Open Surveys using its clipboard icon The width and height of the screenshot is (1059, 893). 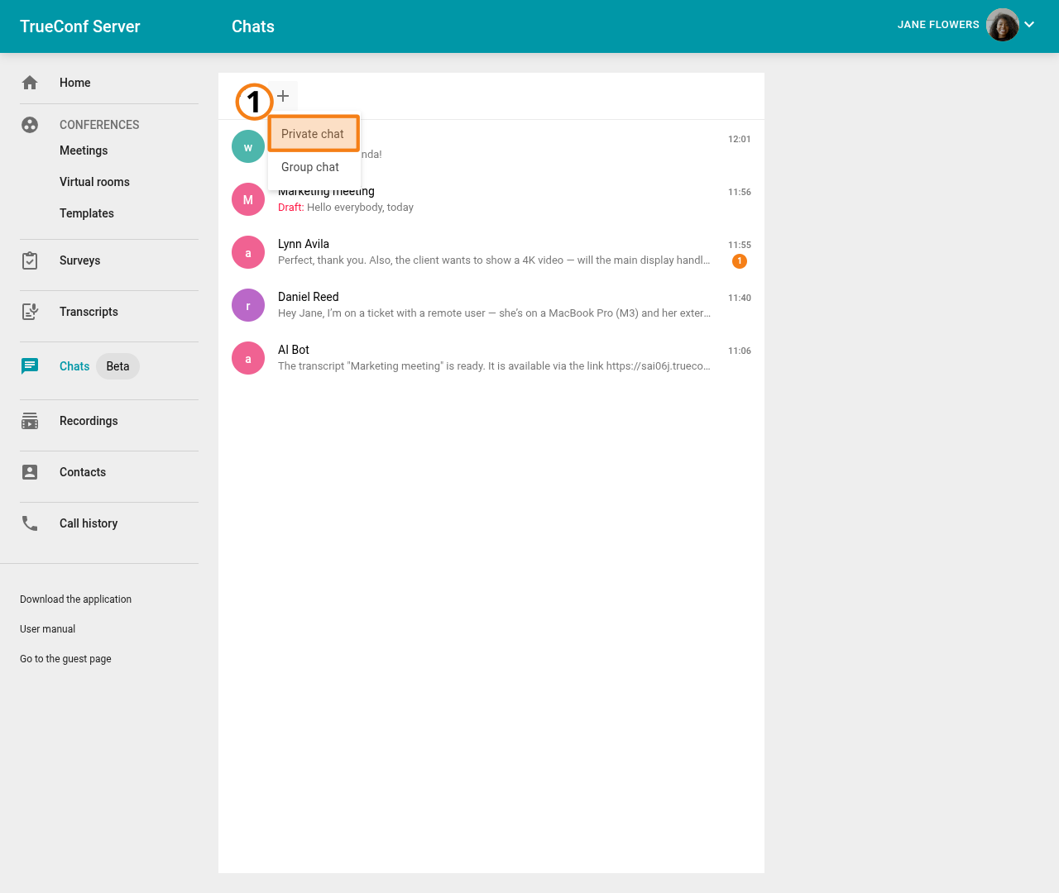point(30,260)
